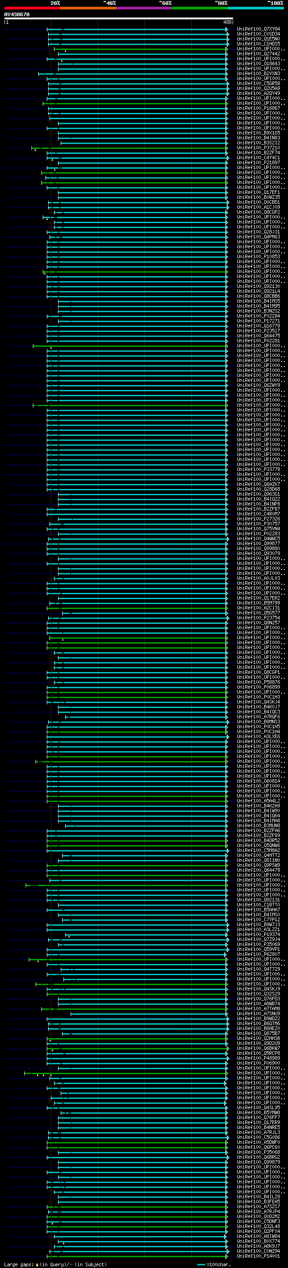
Task: Open hit UniRef100_Q1E5N0
Action: point(258,39)
